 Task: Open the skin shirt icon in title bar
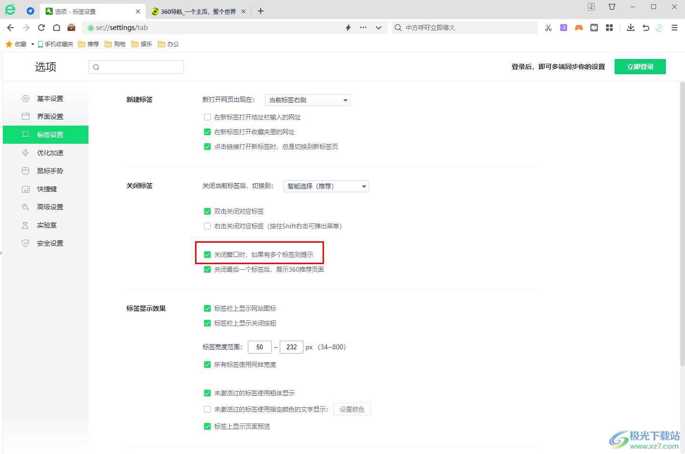coord(612,7)
